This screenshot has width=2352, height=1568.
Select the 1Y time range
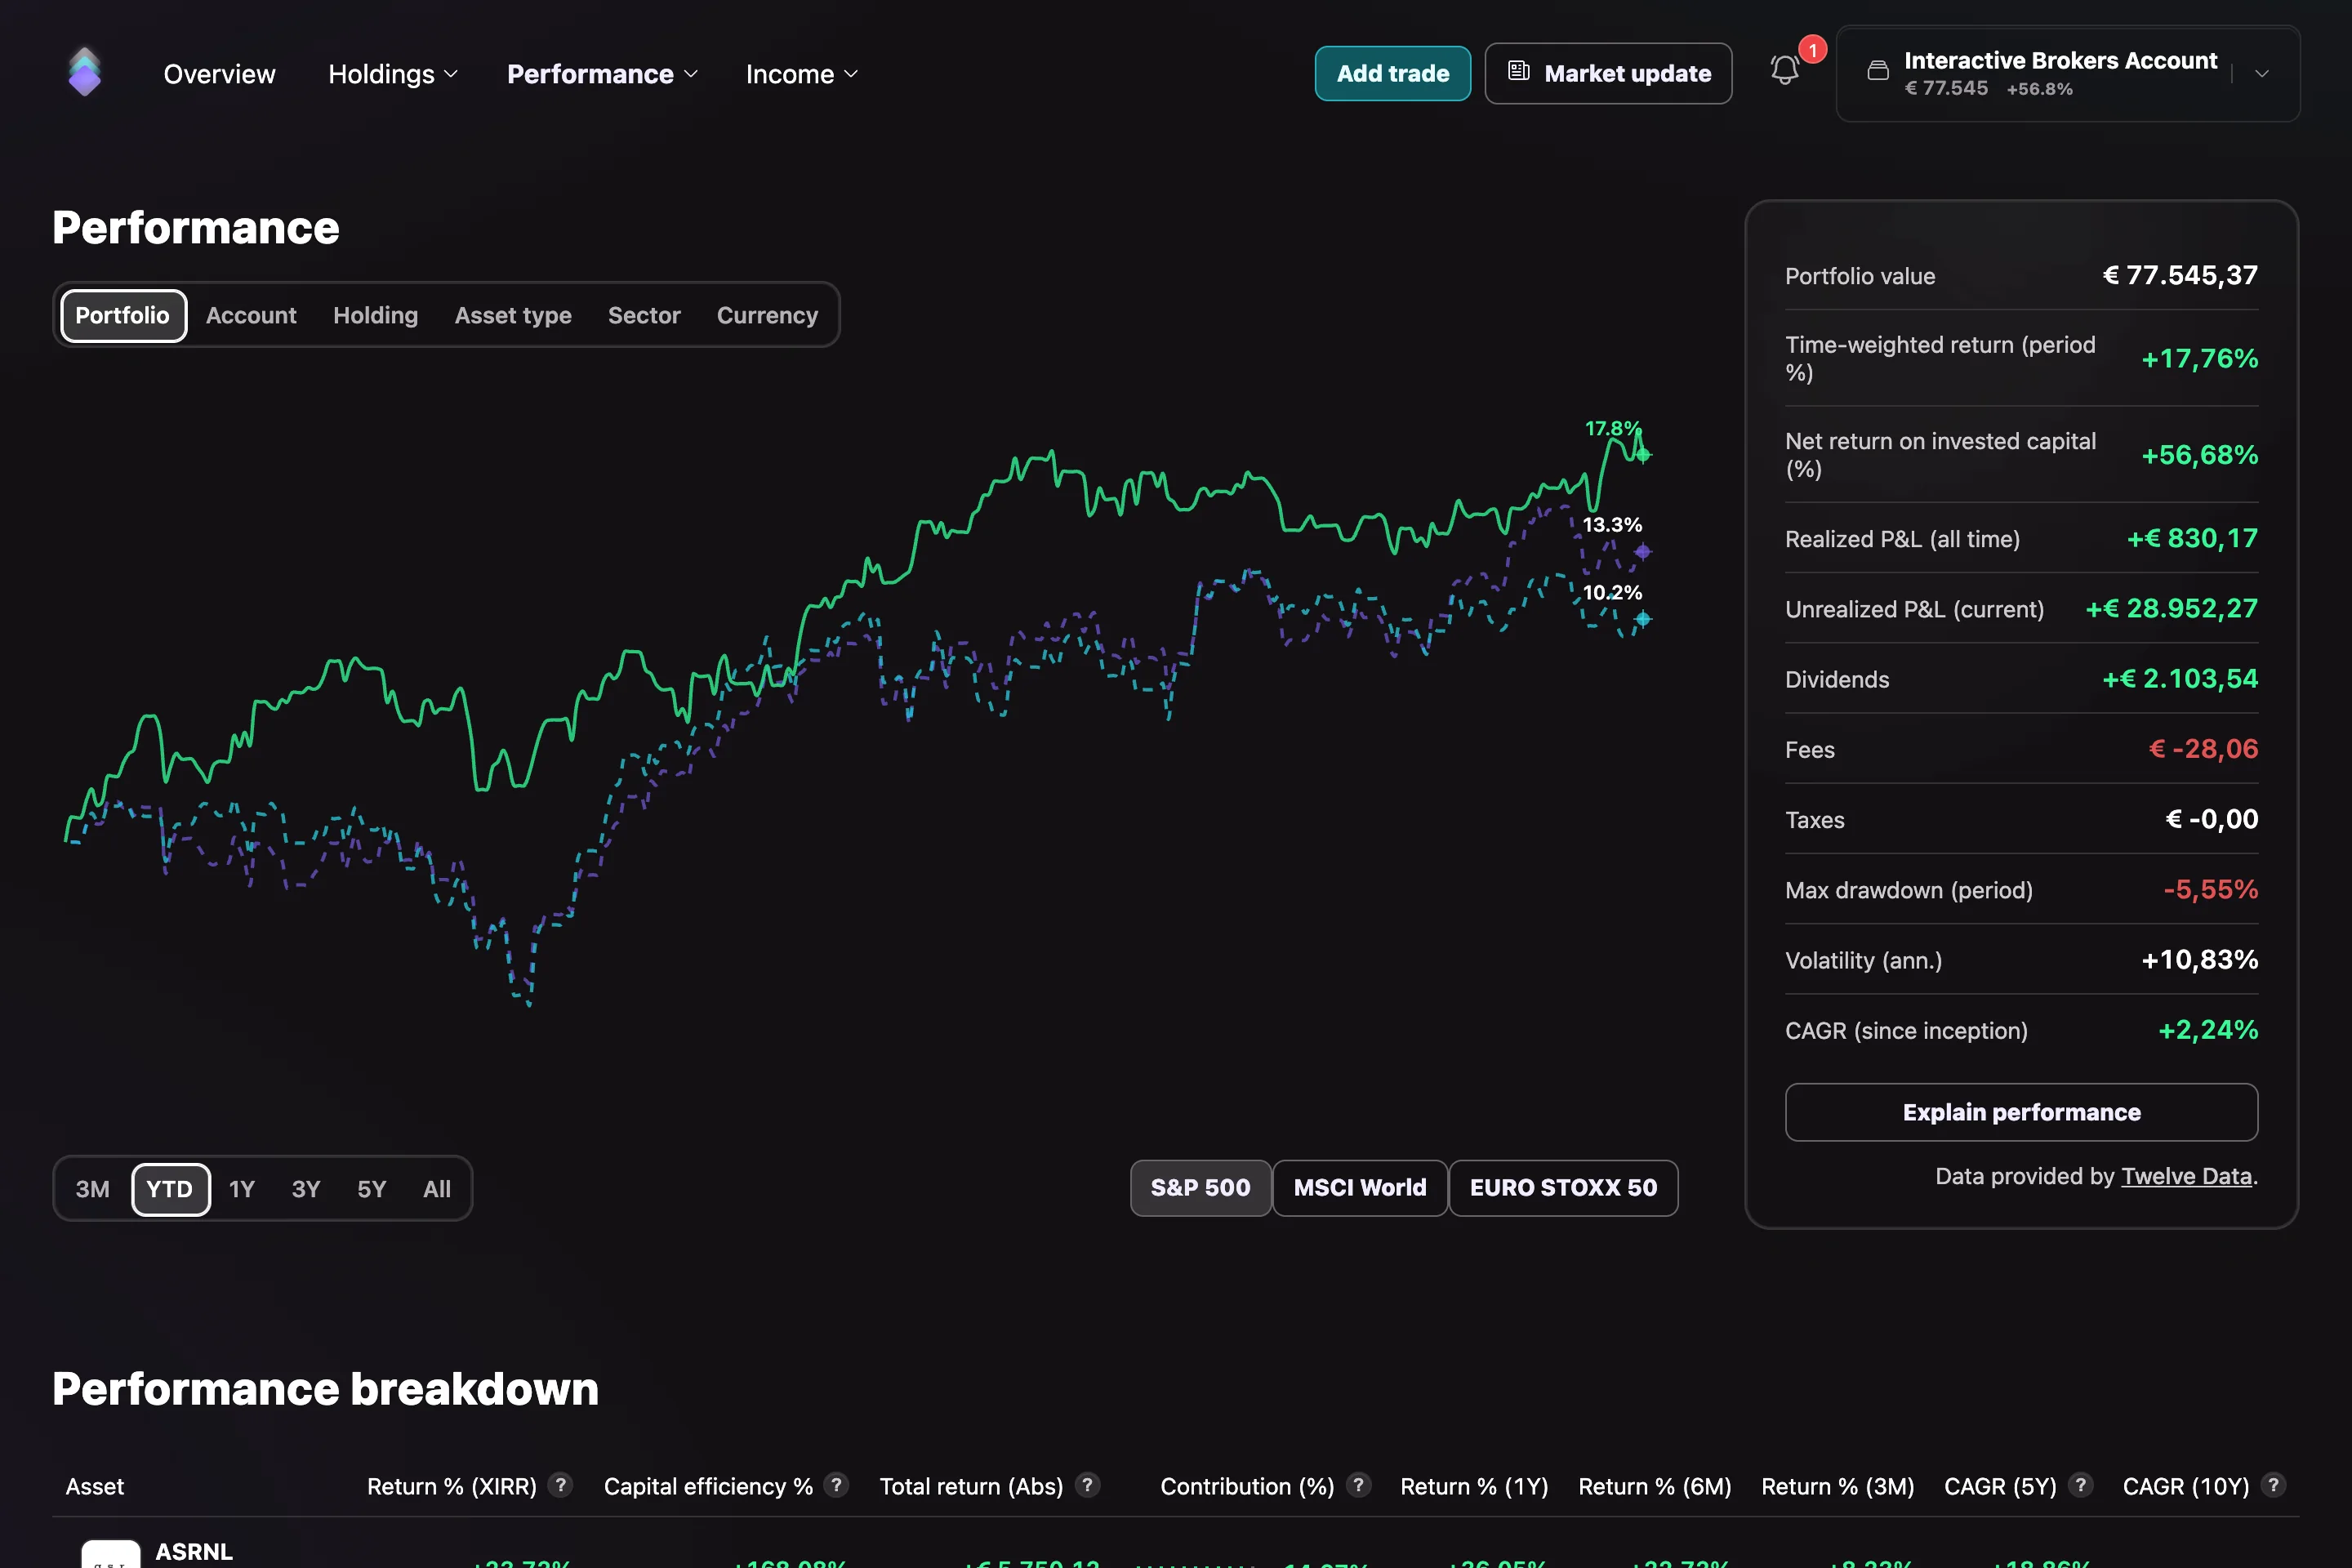tap(242, 1189)
